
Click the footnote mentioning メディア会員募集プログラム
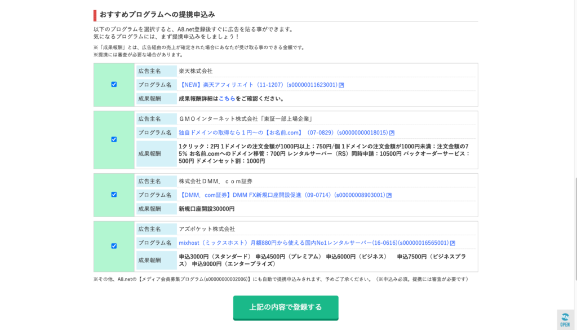tap(281, 279)
